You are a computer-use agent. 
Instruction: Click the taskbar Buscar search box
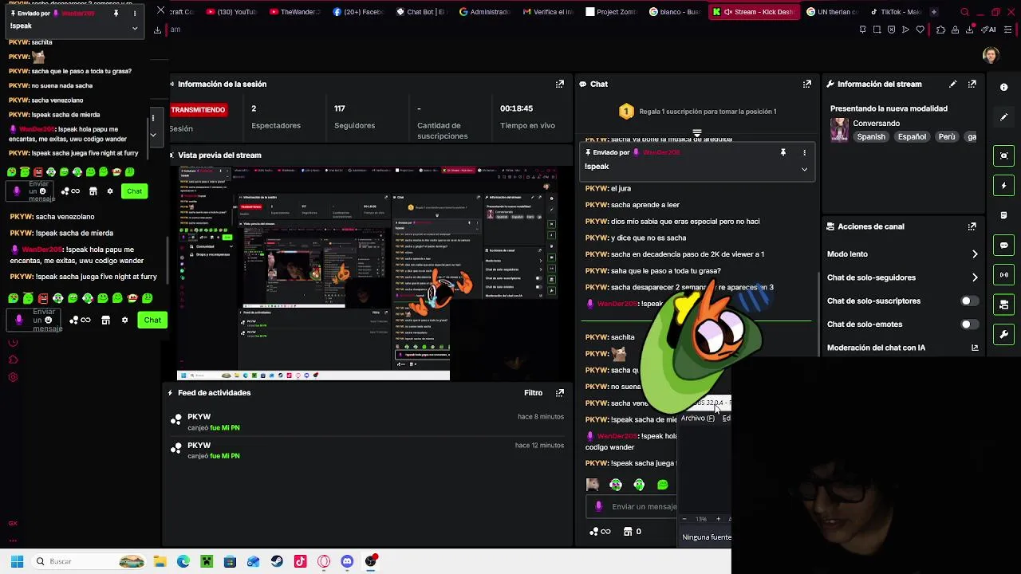[x=89, y=561]
